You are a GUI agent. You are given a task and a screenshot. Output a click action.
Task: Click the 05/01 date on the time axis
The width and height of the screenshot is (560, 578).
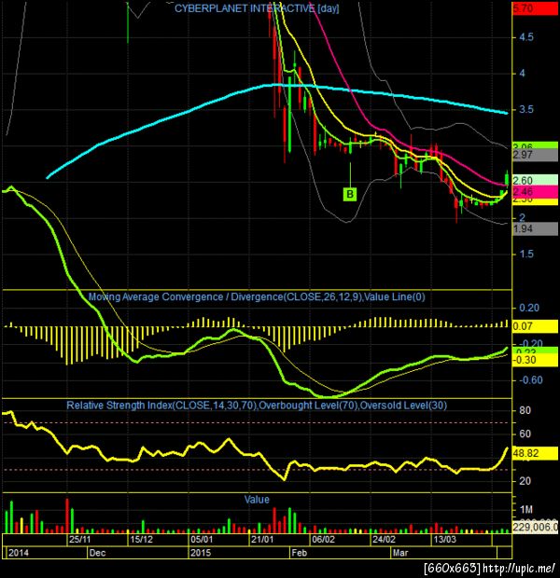coord(202,540)
